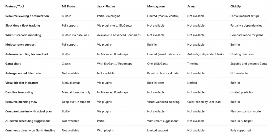Click the Slack time / float tracking row label
The height and width of the screenshot is (138, 272).
tap(23, 25)
